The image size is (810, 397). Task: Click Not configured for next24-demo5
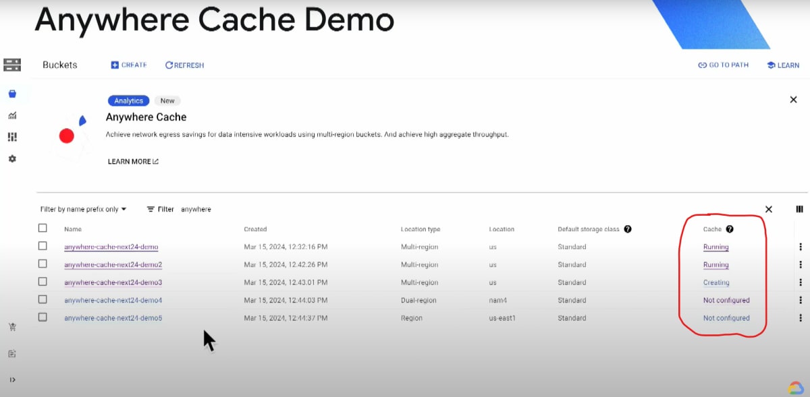tap(726, 318)
